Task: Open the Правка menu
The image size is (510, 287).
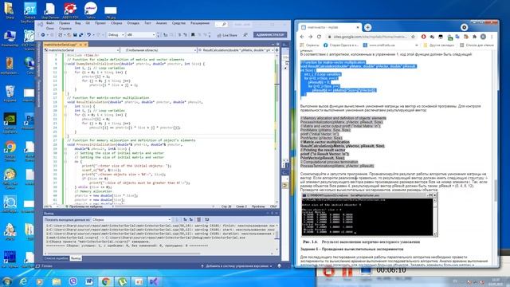Action: pos(65,23)
